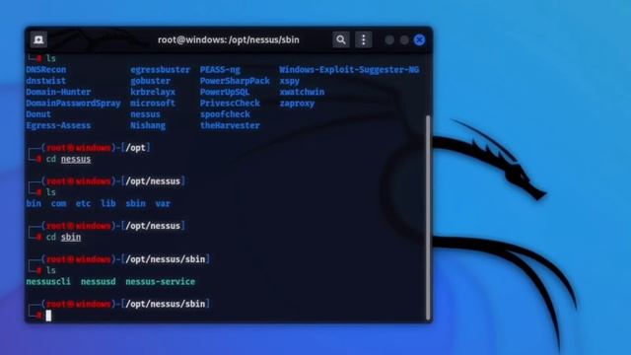Image resolution: width=631 pixels, height=355 pixels.
Task: Click the xspy directory name
Action: click(x=289, y=81)
